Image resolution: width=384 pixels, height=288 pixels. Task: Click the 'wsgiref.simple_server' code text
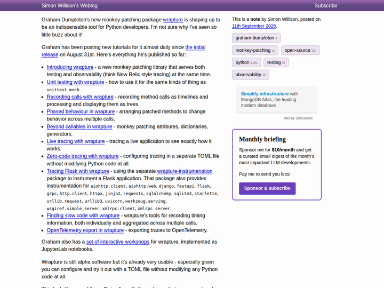coord(73,209)
